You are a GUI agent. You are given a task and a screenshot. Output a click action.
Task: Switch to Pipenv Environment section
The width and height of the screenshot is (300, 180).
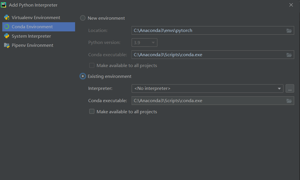[32, 45]
